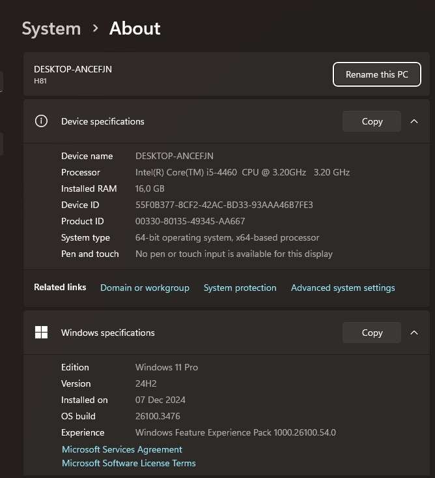
Task: Select the Windows Feature Experience Pack value
Action: [236, 432]
